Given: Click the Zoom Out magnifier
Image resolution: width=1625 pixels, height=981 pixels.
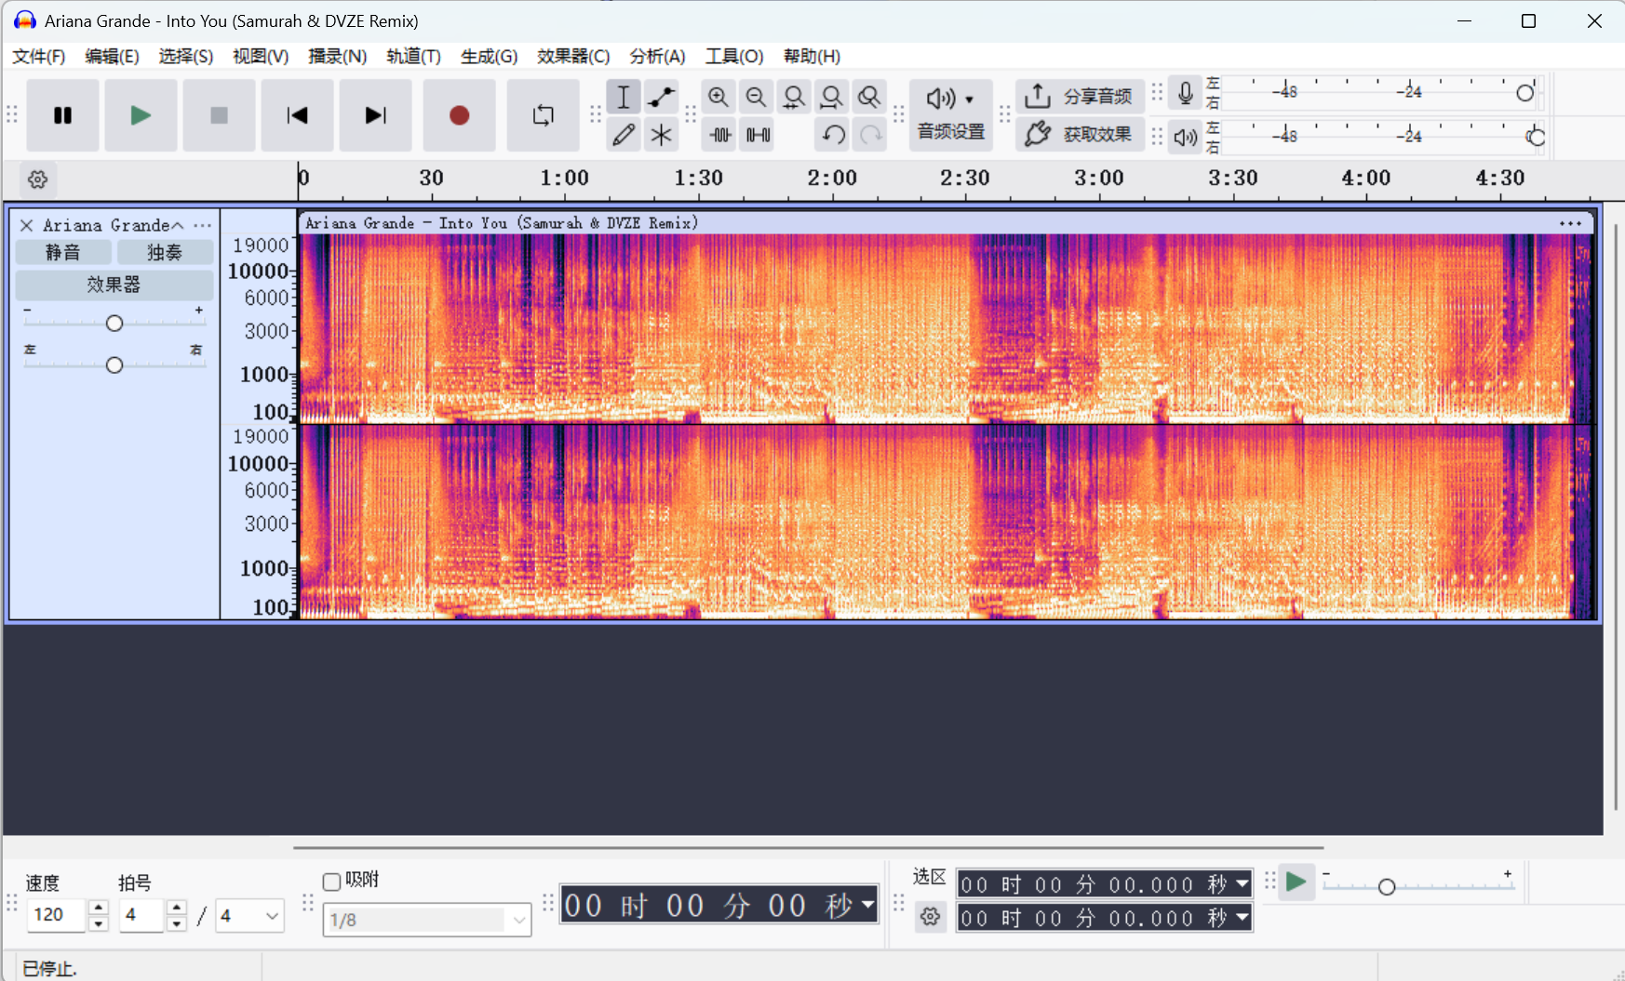Looking at the screenshot, I should point(756,97).
